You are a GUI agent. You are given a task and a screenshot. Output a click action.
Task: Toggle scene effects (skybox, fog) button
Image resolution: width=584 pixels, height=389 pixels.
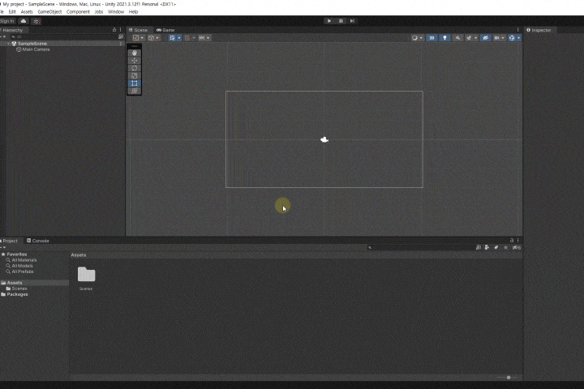(x=469, y=38)
